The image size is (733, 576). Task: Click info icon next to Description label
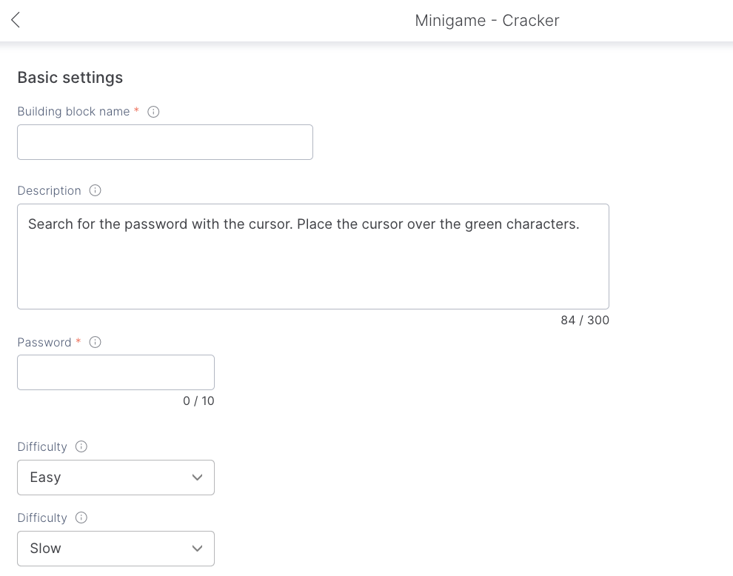point(95,190)
